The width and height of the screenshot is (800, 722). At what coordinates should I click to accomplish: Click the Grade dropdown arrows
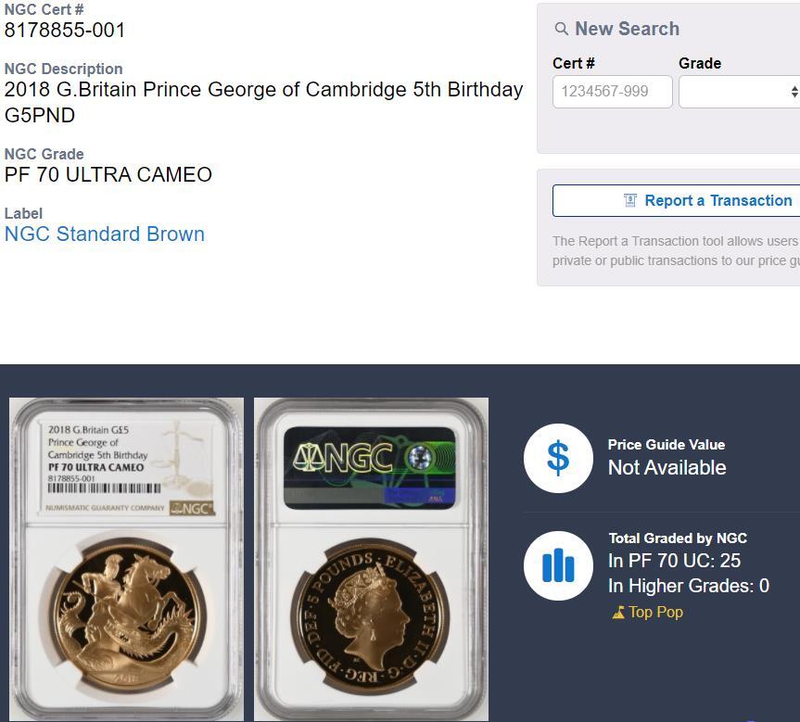794,92
